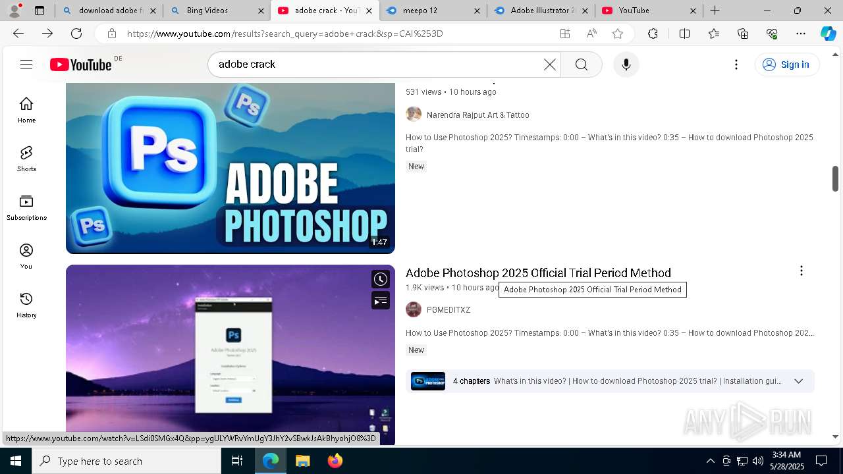Screen dimensions: 843x474
Task: Open browser extensions icon
Action: [x=653, y=34]
